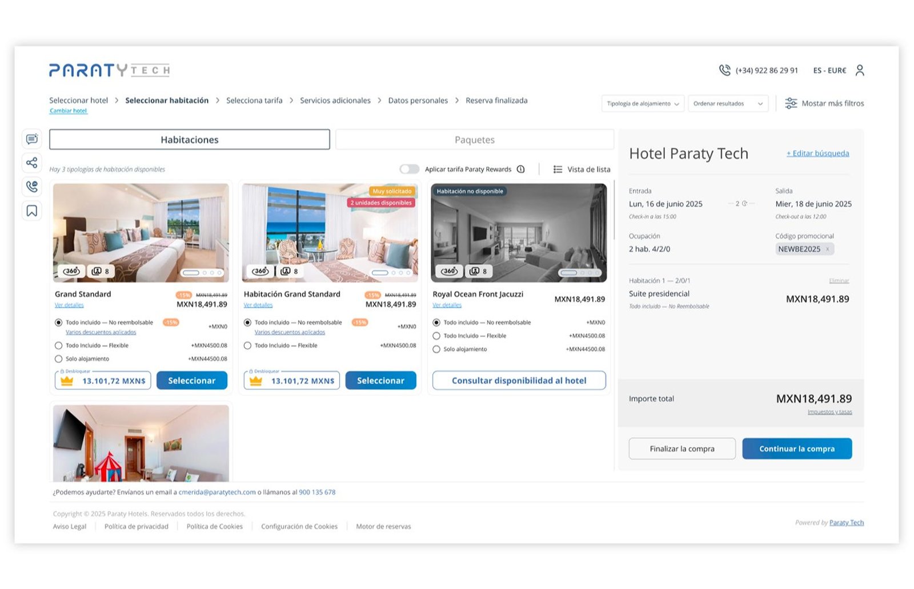
Task: Open photo gallery on Habitación Grand Standard image
Action: coord(290,271)
